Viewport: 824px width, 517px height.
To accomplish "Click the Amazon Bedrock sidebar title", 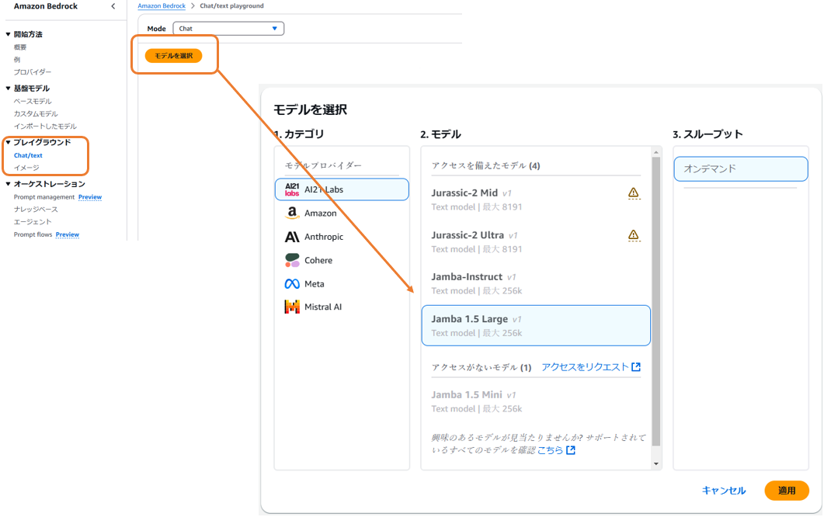I will pos(46,6).
